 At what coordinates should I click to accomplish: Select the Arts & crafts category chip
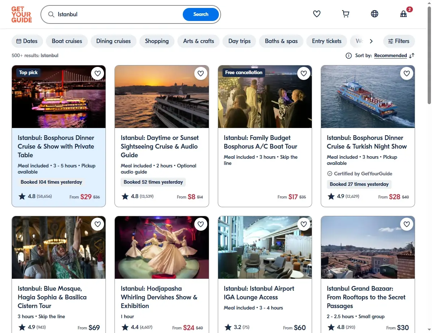199,41
